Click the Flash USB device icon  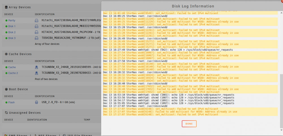[37, 102]
